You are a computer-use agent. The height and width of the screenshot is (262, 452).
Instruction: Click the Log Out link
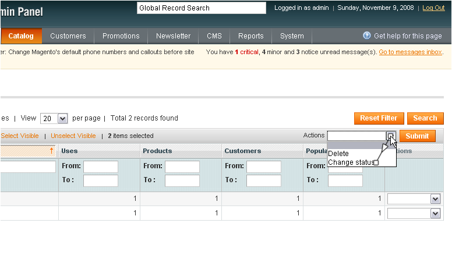tap(433, 8)
